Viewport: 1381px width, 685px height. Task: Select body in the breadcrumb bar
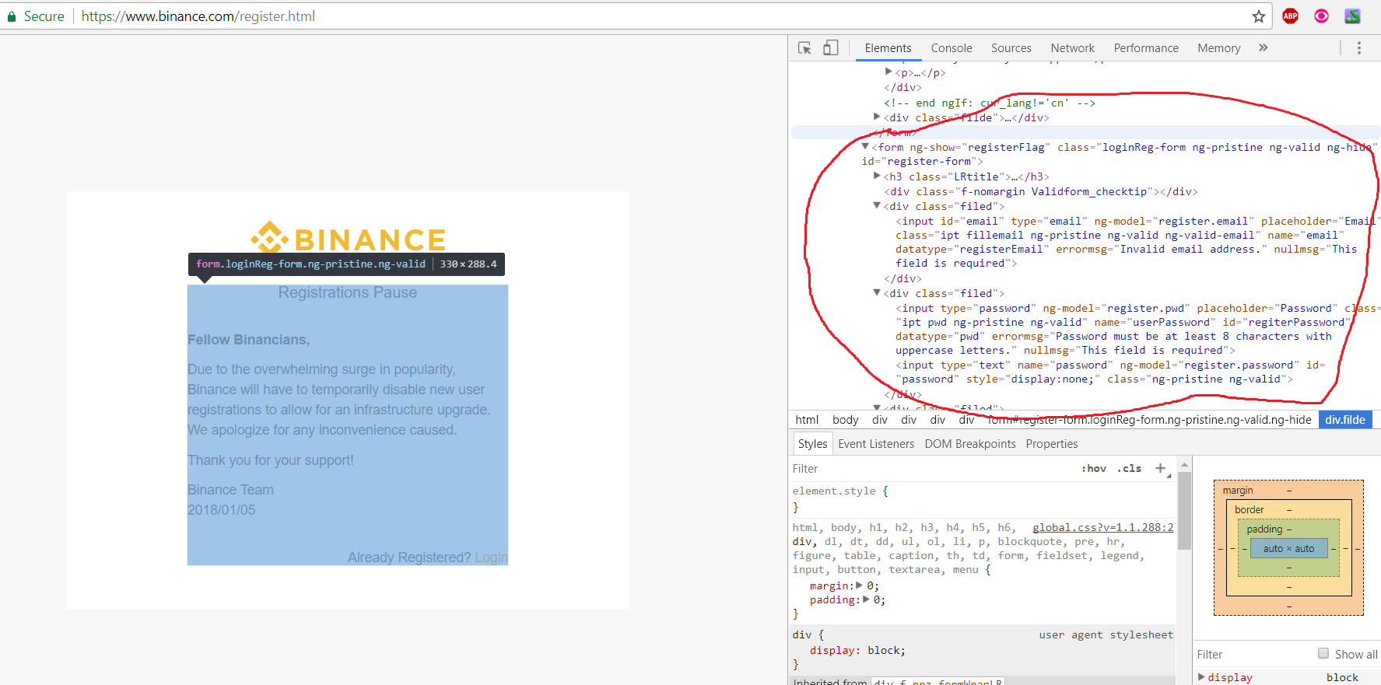pos(846,420)
